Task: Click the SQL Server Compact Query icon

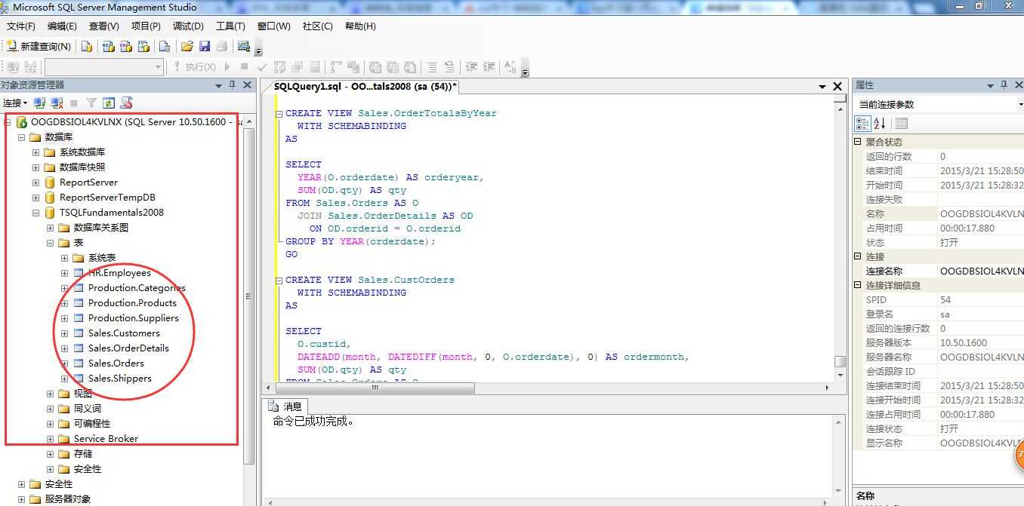Action: [164, 46]
